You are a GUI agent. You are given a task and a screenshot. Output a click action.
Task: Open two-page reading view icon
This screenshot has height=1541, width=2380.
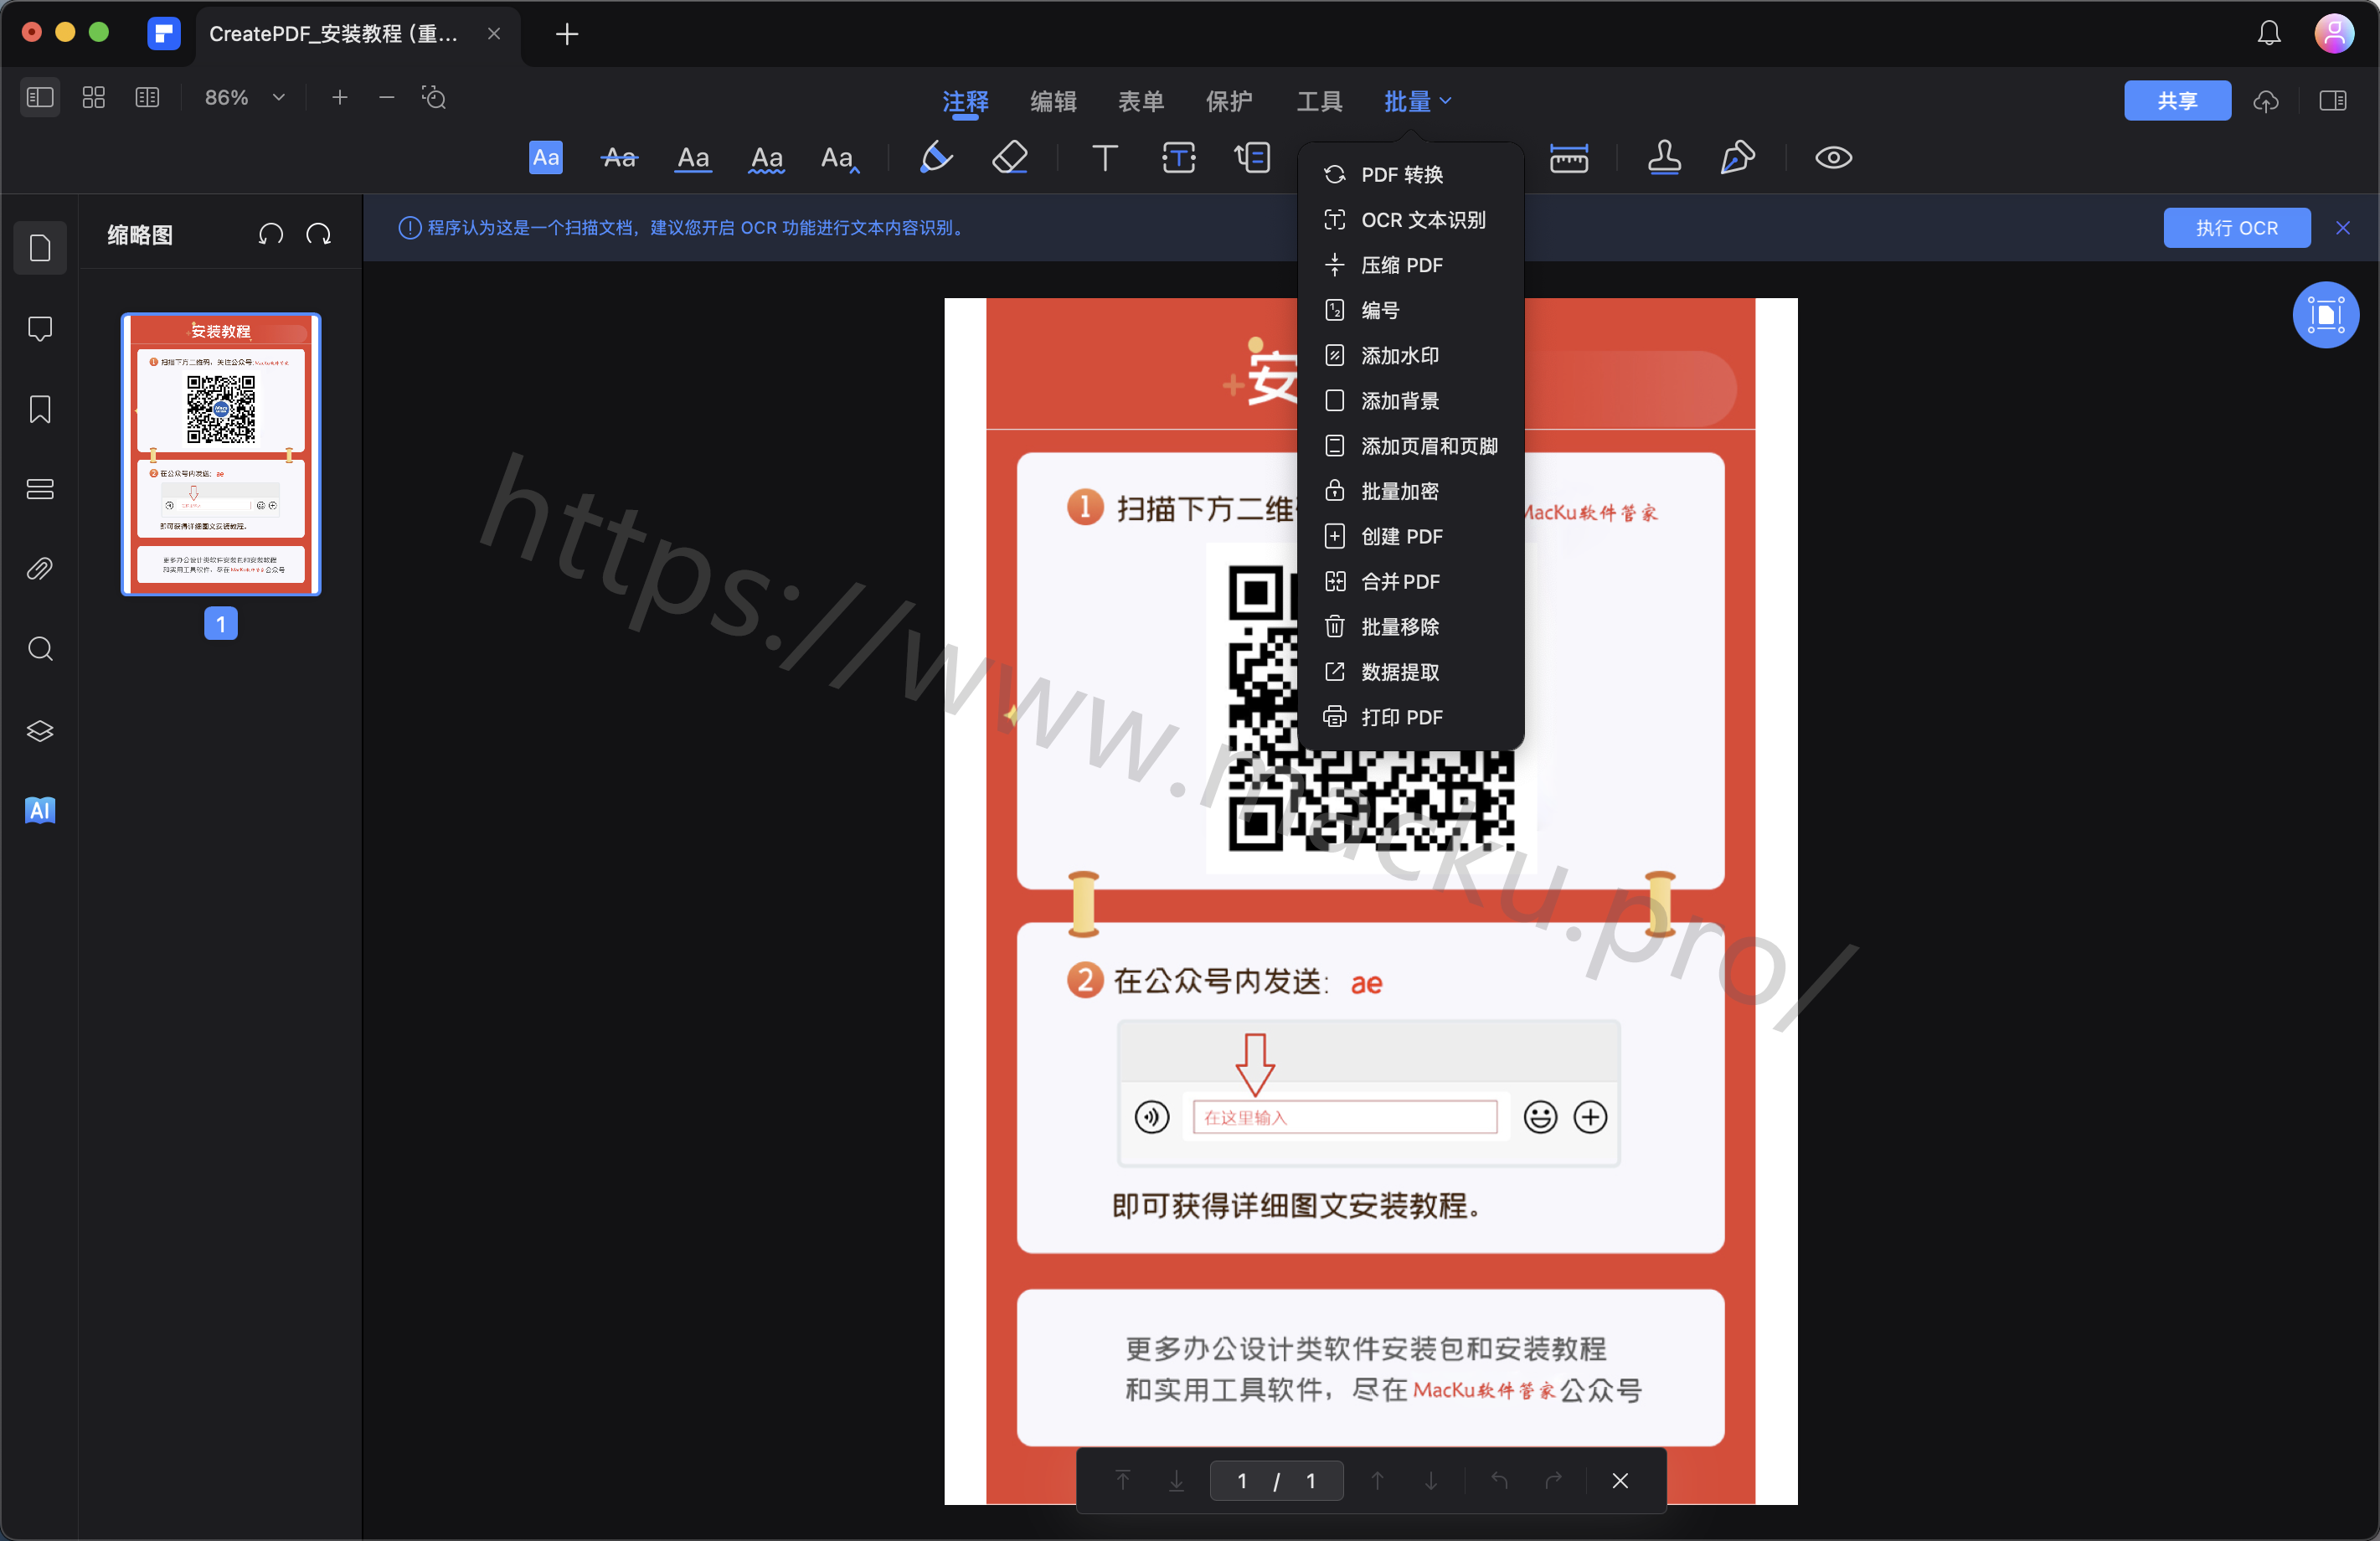(147, 98)
